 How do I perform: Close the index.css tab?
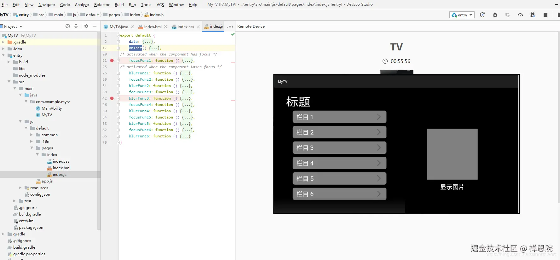pos(198,27)
